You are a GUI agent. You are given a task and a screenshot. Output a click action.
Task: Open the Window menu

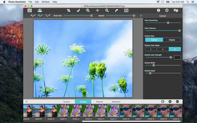45,2
